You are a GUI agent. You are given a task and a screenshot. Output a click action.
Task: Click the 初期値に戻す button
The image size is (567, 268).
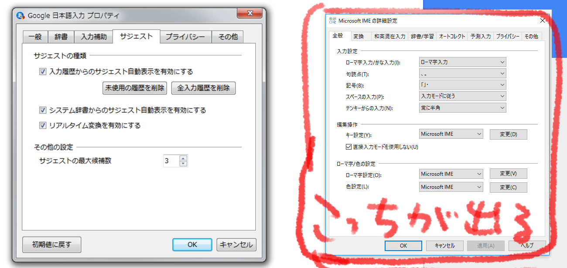click(51, 245)
